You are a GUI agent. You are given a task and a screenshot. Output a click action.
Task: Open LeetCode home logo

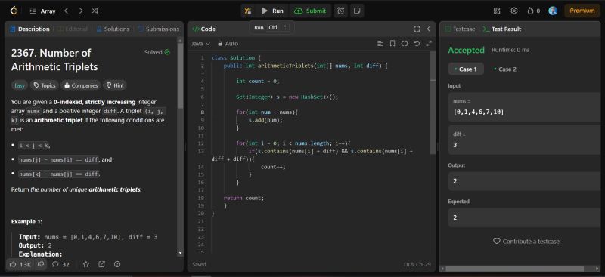tap(14, 11)
